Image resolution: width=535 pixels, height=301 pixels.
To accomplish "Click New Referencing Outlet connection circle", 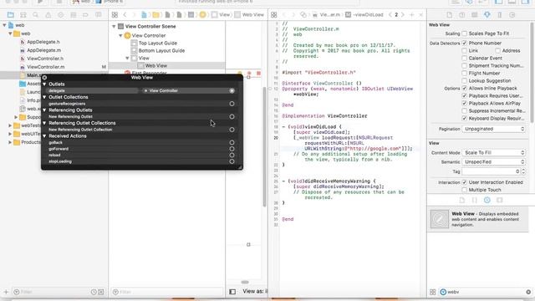I will (232, 117).
